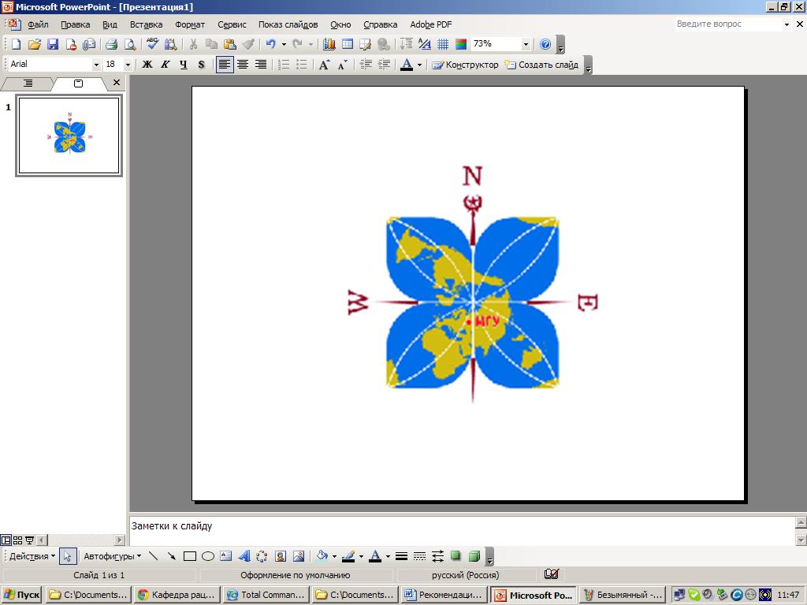
Task: Insert a diagram or organization chart
Action: click(x=262, y=556)
